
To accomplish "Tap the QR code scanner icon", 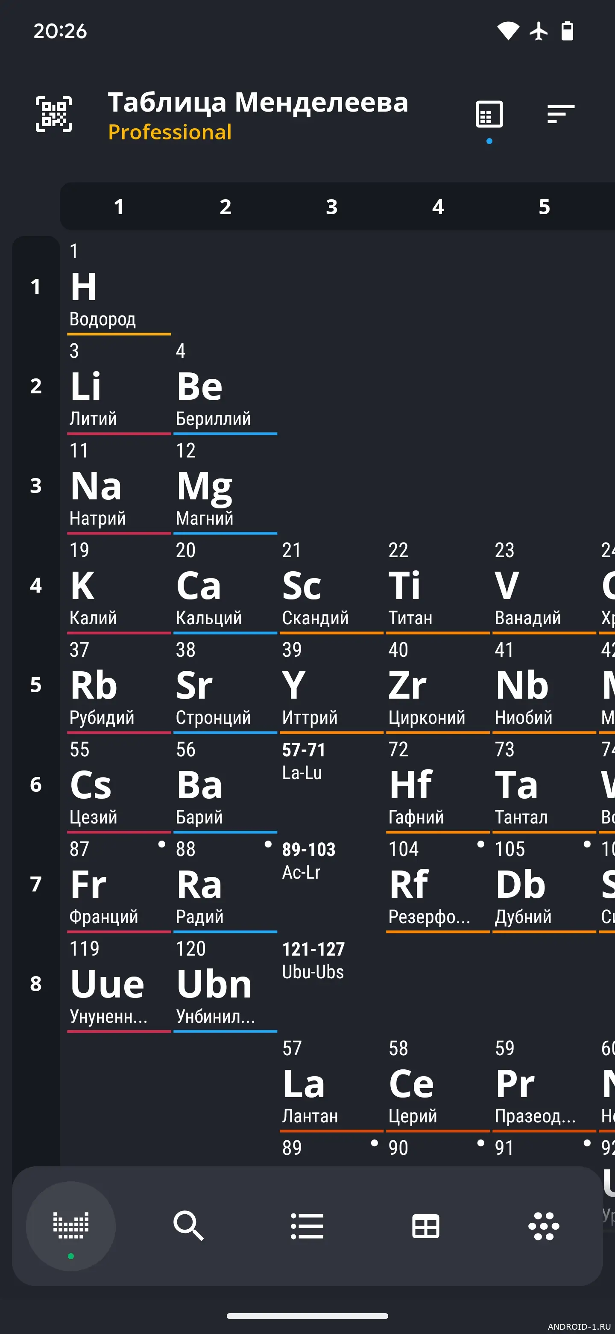I will (x=54, y=115).
